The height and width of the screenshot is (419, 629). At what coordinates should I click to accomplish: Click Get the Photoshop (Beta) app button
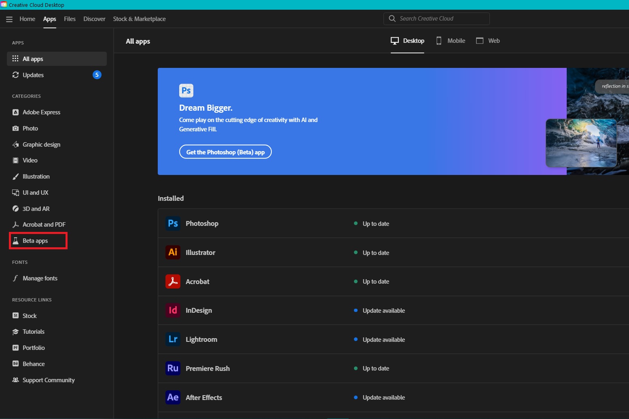coord(225,152)
